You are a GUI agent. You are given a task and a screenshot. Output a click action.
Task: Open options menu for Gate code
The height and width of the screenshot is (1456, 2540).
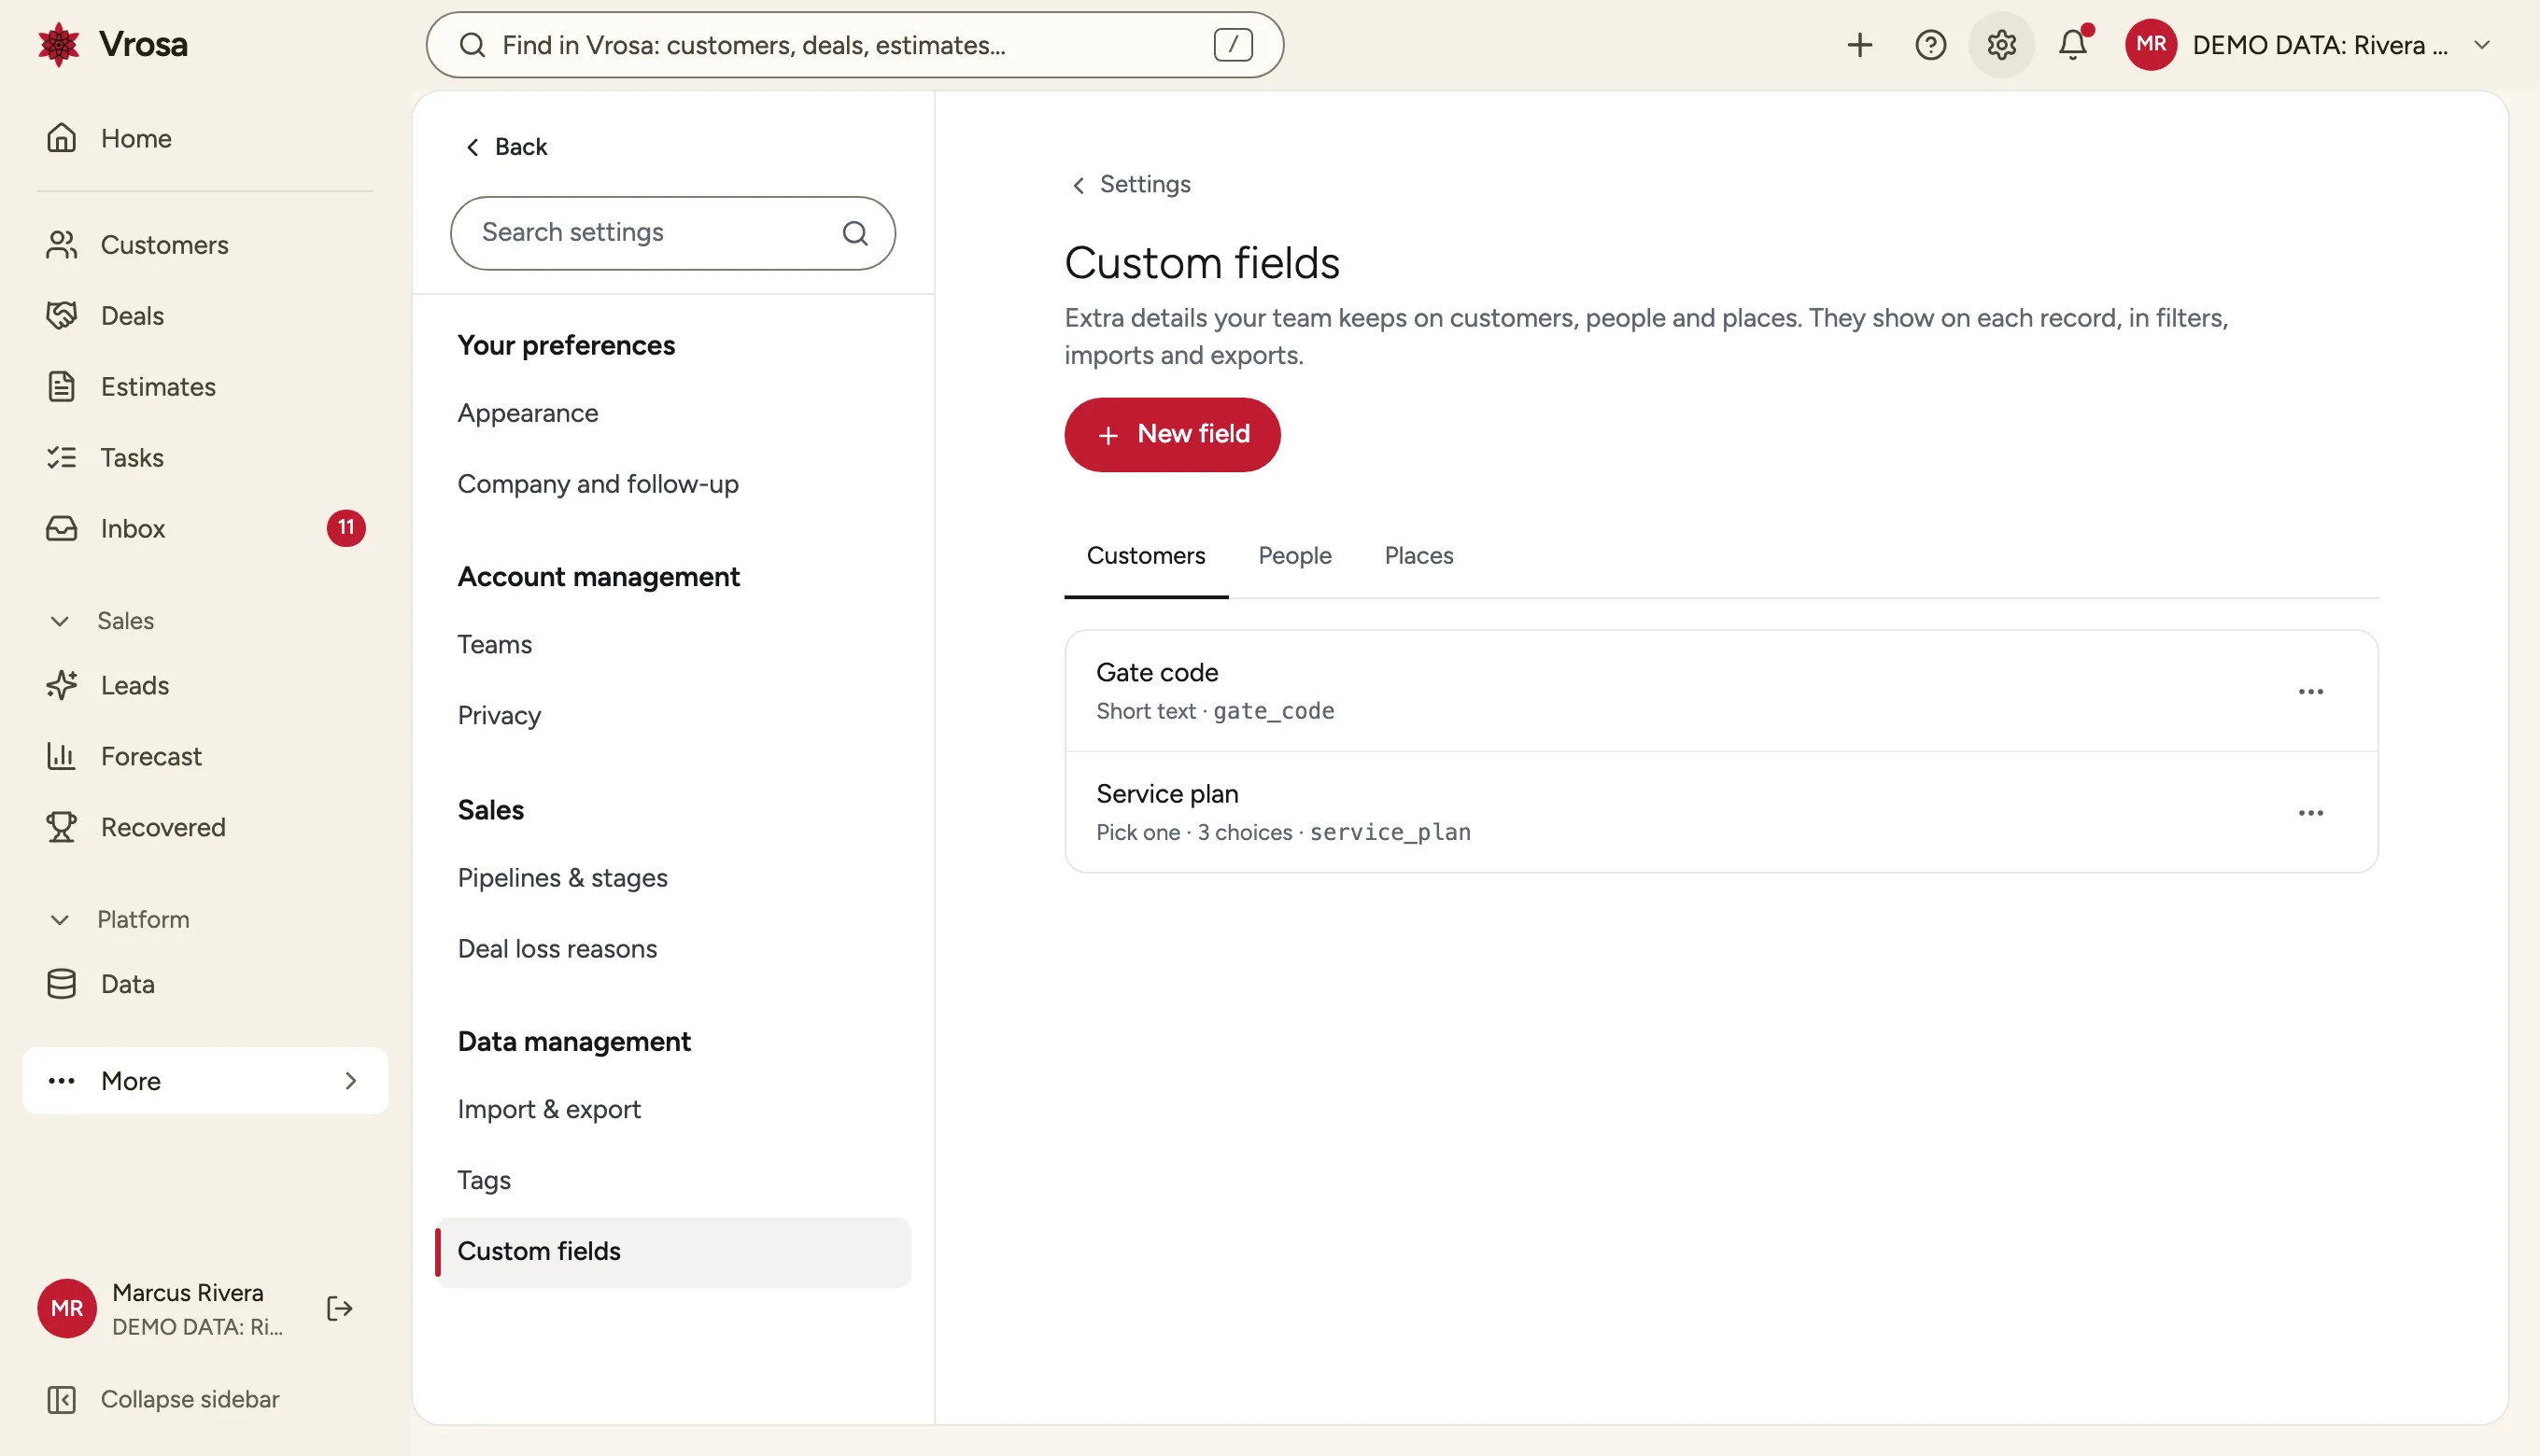click(2310, 692)
